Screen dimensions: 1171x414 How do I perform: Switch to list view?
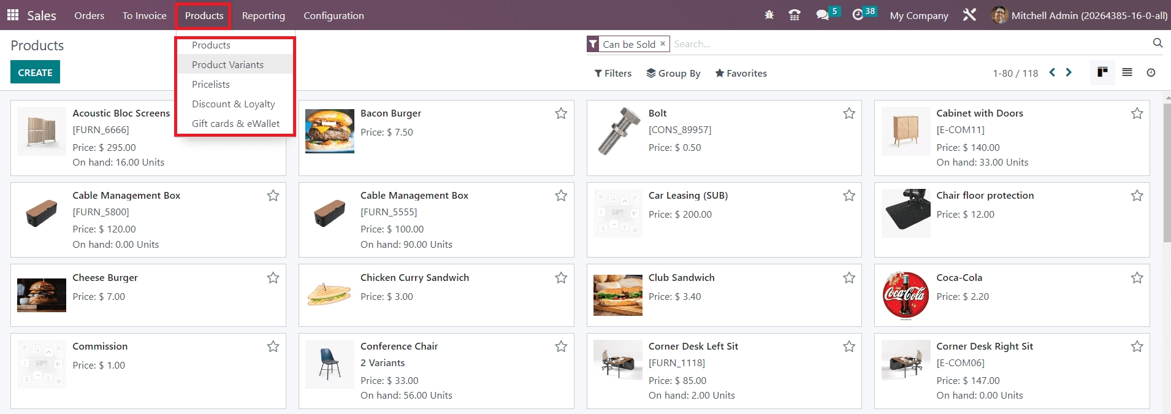tap(1127, 72)
